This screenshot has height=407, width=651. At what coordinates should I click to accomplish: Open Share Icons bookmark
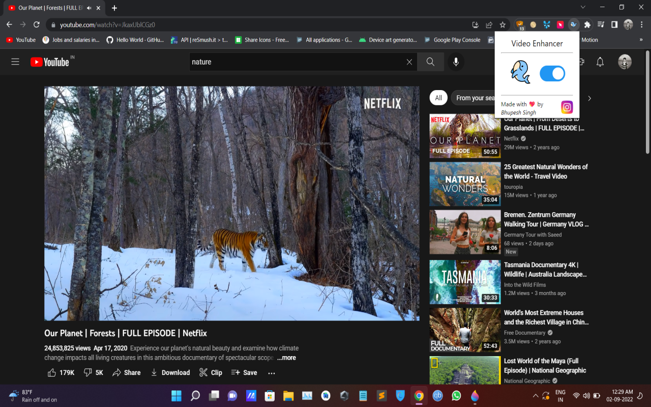262,40
